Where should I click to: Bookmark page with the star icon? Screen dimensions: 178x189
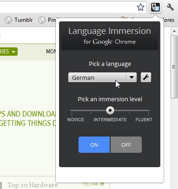[140, 7]
